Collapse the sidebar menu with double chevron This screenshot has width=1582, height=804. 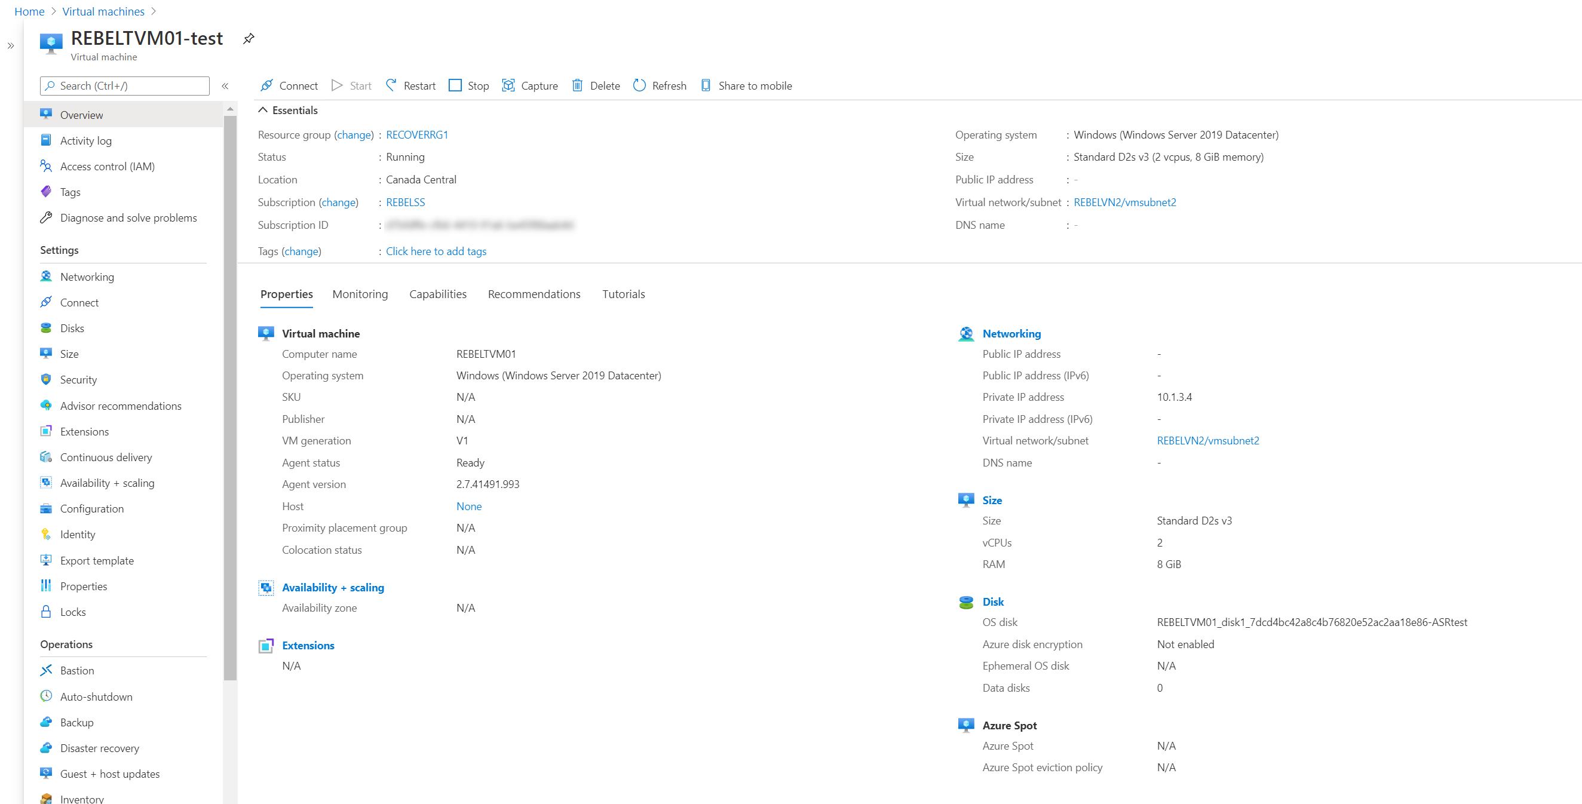pos(225,86)
